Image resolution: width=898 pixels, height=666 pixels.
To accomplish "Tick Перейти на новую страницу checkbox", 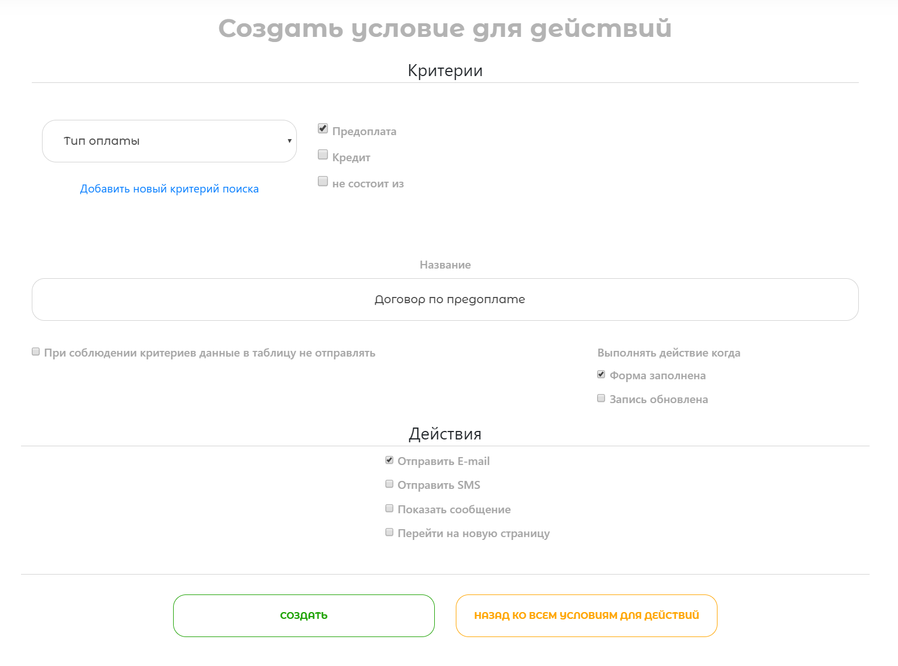I will coord(389,532).
